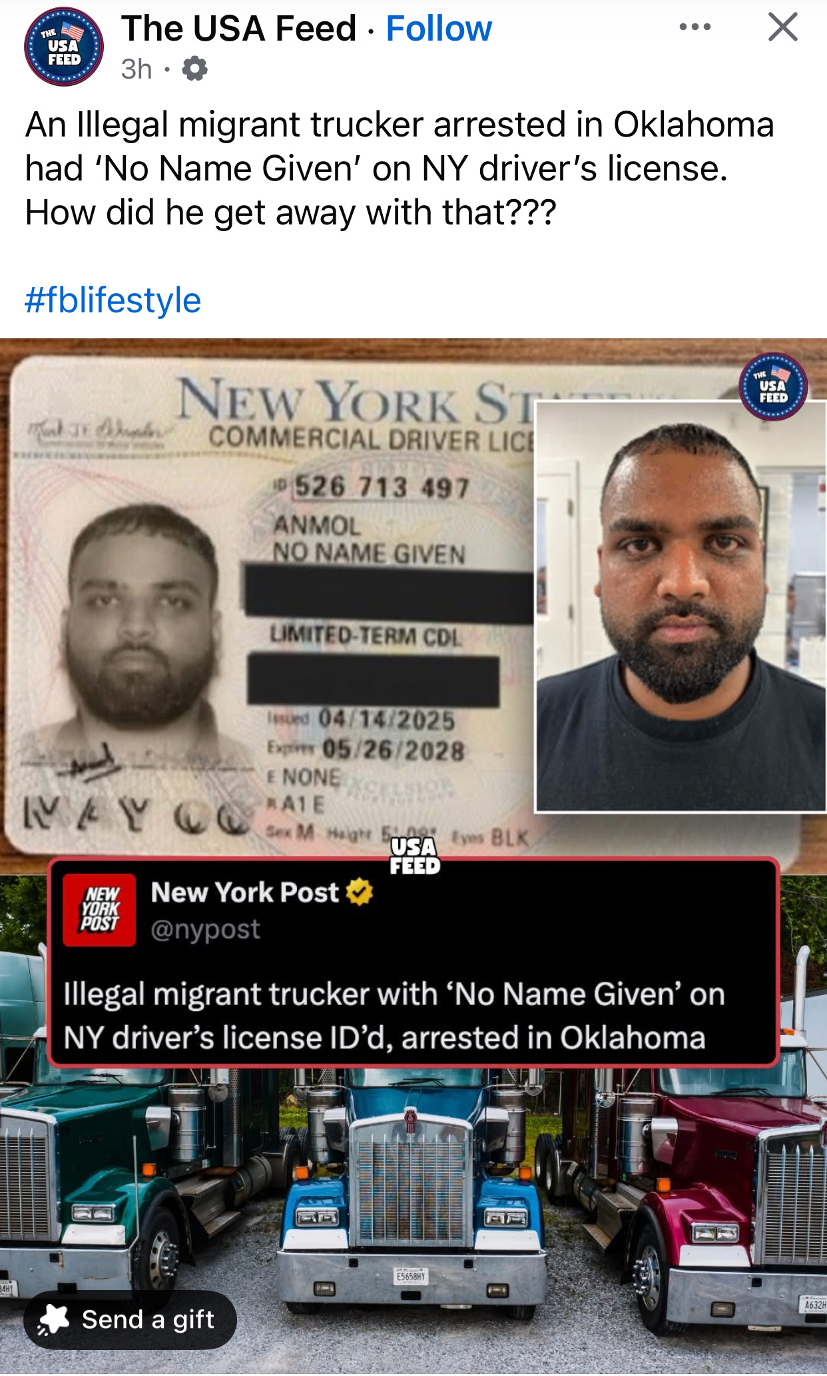Open the three-dot post options menu
The image size is (827, 1376).
pos(695,27)
